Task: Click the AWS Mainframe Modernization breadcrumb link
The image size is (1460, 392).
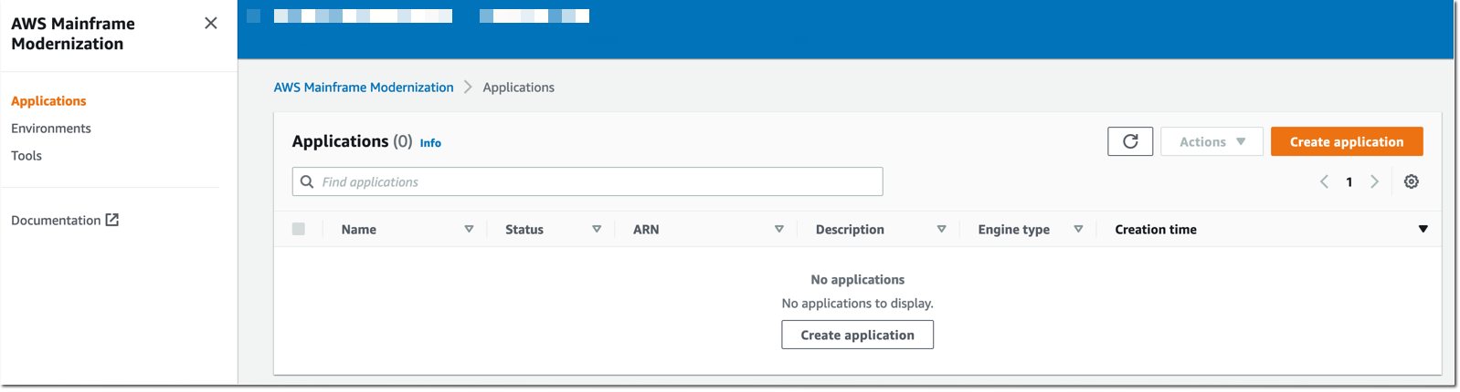Action: pyautogui.click(x=364, y=88)
